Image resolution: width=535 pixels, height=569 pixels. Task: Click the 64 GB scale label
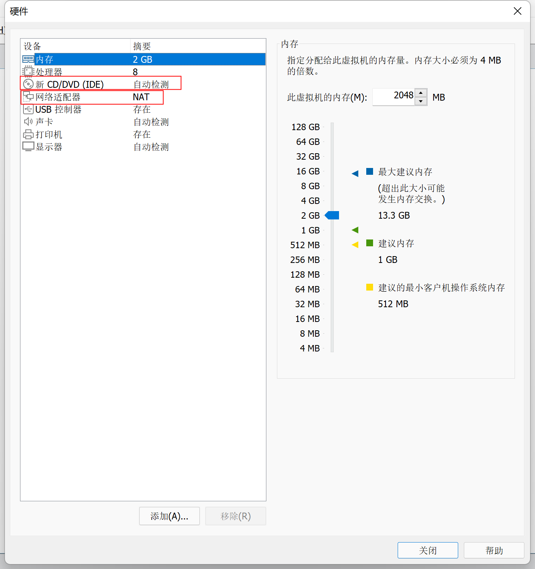[x=308, y=142]
